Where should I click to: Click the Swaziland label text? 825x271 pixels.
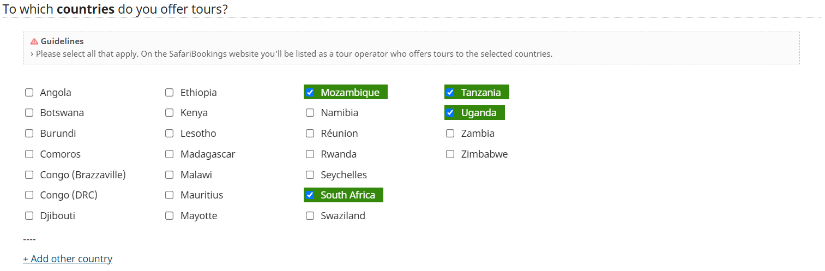[x=343, y=216]
